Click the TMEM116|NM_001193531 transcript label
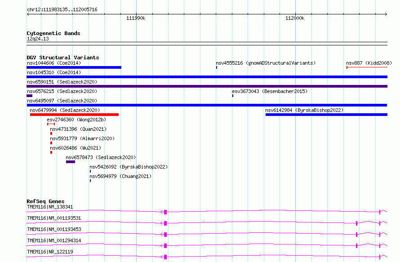The height and width of the screenshot is (262, 400). pos(54,218)
